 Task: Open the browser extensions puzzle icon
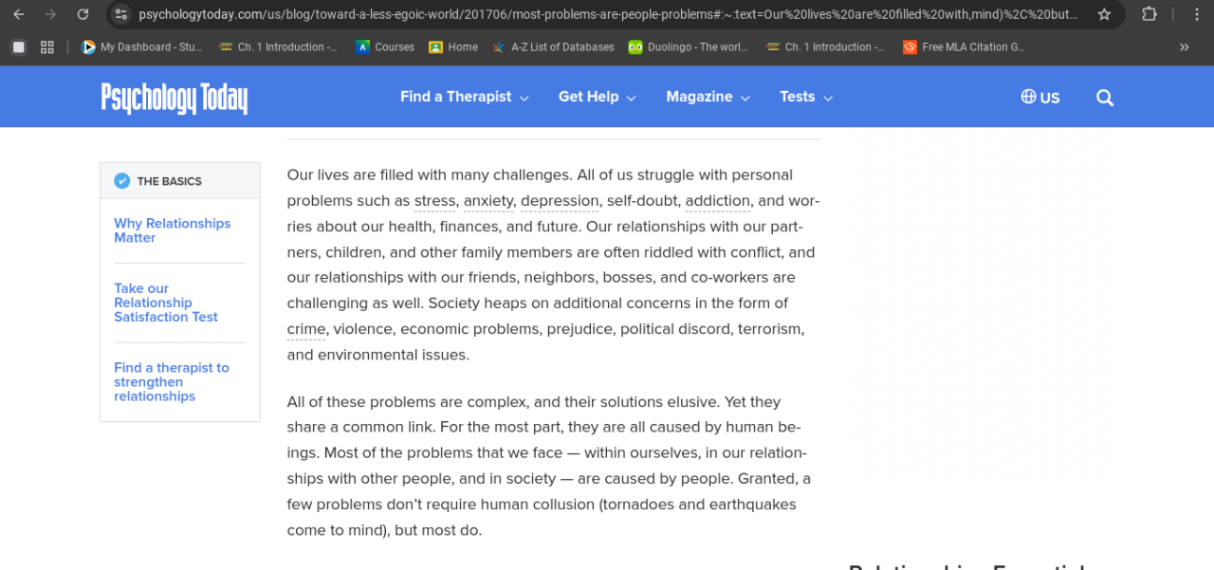pyautogui.click(x=1149, y=14)
